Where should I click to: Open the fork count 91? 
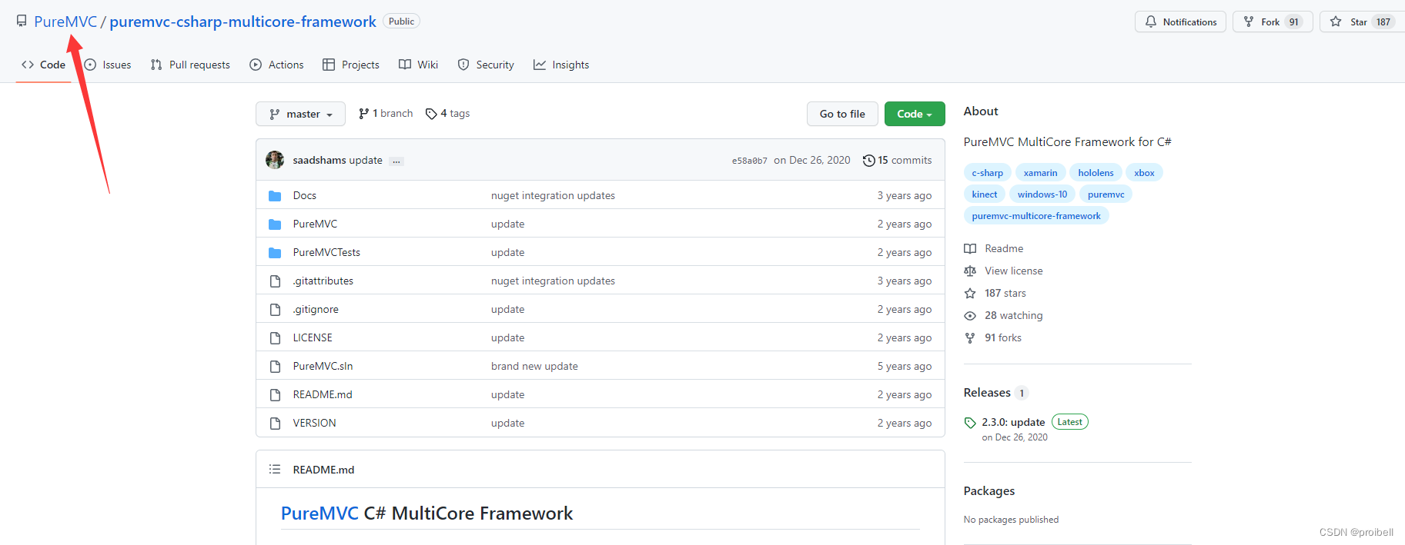[1294, 22]
